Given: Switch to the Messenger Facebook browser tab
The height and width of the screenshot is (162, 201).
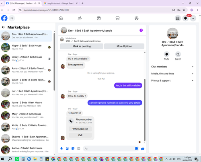Looking at the screenshot, I should 23,3.
